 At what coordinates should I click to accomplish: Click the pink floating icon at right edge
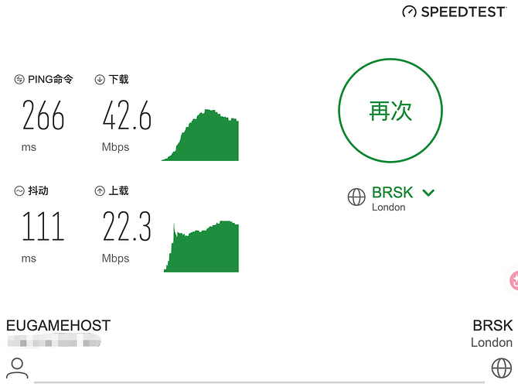pyautogui.click(x=513, y=280)
